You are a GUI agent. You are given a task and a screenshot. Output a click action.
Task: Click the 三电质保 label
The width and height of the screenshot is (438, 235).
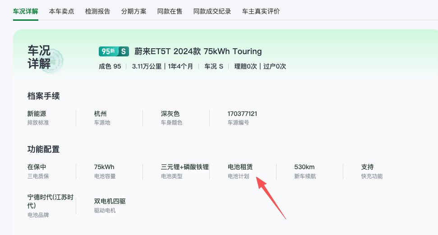[x=38, y=176]
